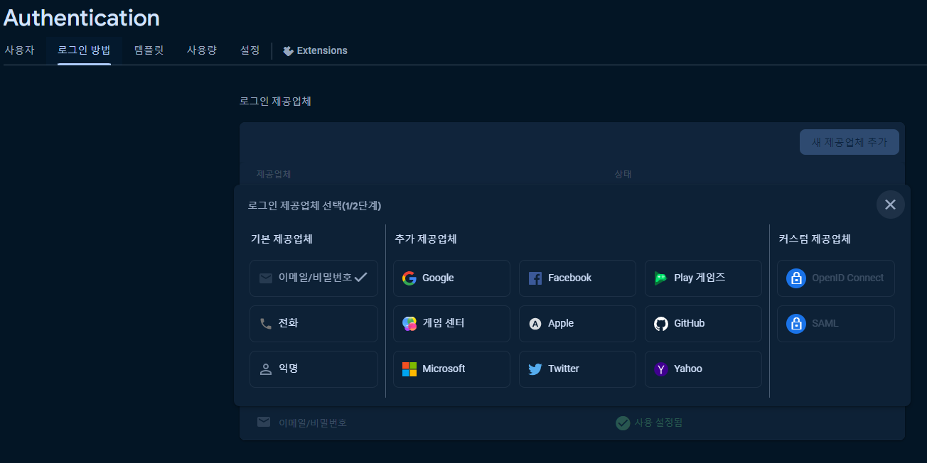The image size is (927, 463).
Task: Select the 전화 phone provider
Action: (x=314, y=324)
